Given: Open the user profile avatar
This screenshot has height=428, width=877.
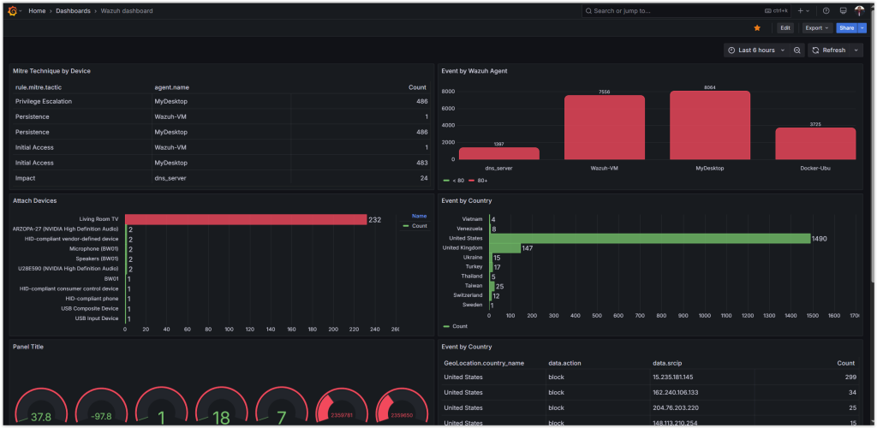Looking at the screenshot, I should coord(860,10).
